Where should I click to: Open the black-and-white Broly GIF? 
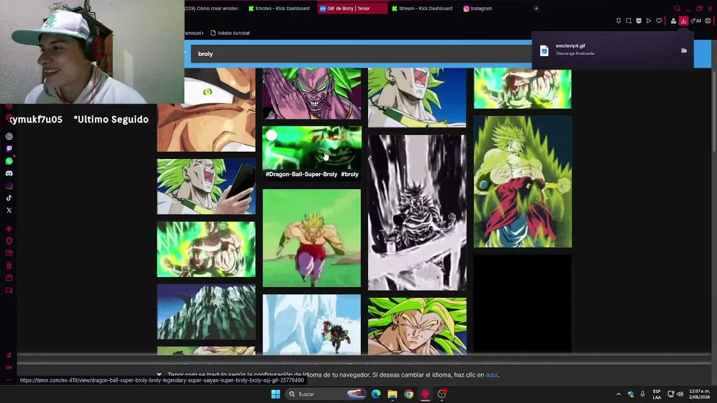417,213
